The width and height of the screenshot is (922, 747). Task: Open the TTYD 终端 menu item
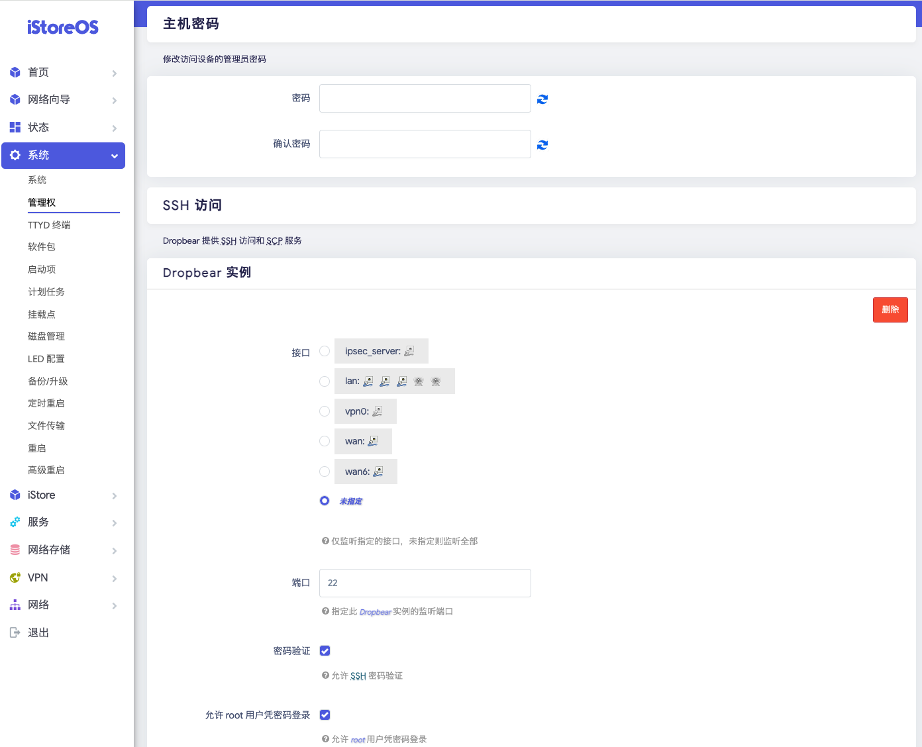49,224
